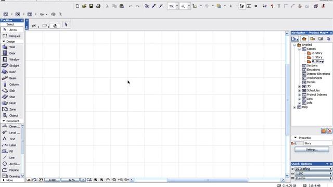Screen dimensions: 333x187
Task: Switch Navigator to Project Map view
Action: point(304,39)
